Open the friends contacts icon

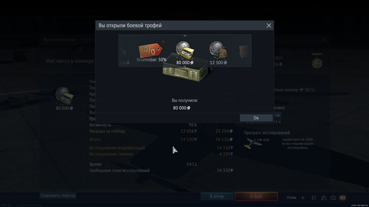(x=324, y=198)
